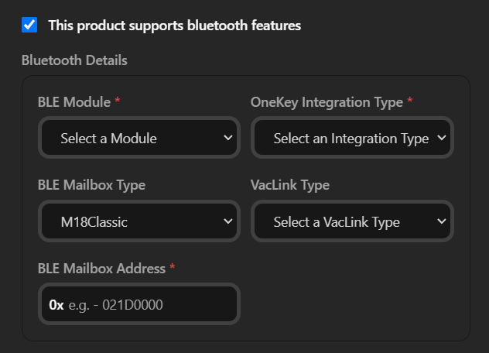Viewport: 489px width, 353px height.
Task: Click the 'This product supports bluetooth features' label
Action: click(175, 26)
